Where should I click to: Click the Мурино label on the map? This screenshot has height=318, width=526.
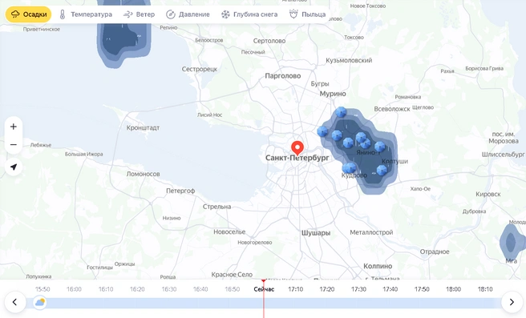pyautogui.click(x=333, y=94)
